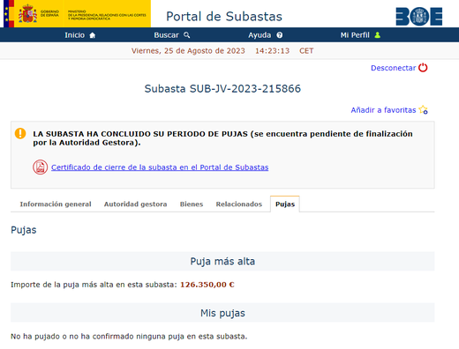The image size is (459, 349).
Task: Switch to the Autoridad gestora tab
Action: [x=135, y=204]
